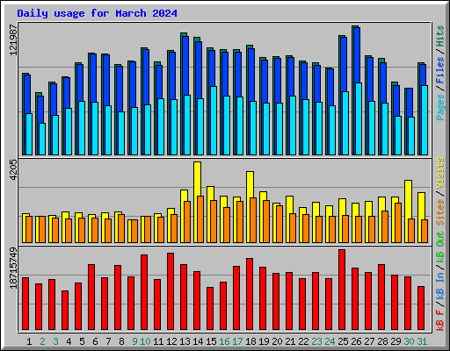This screenshot has height=351, width=450.
Task: Click the shortest red kB bar for day 4
Action: pyautogui.click(x=65, y=311)
